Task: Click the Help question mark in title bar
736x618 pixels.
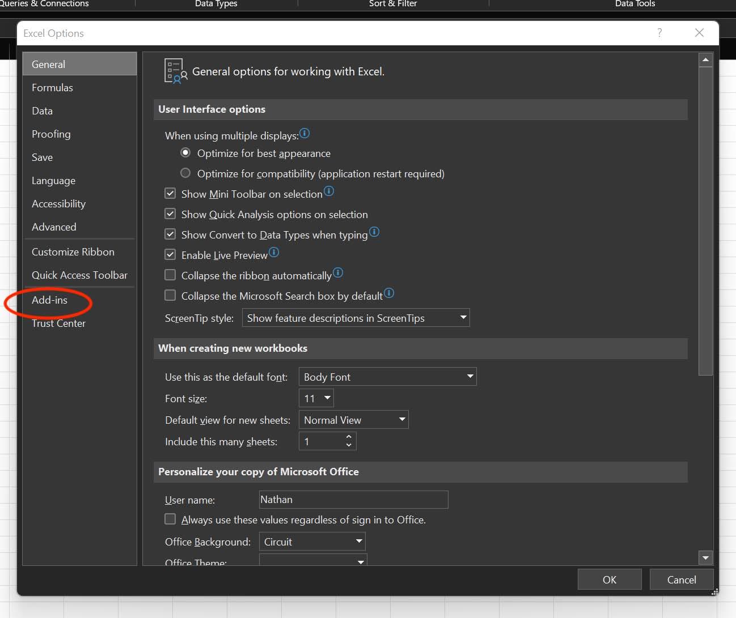Action: tap(659, 33)
